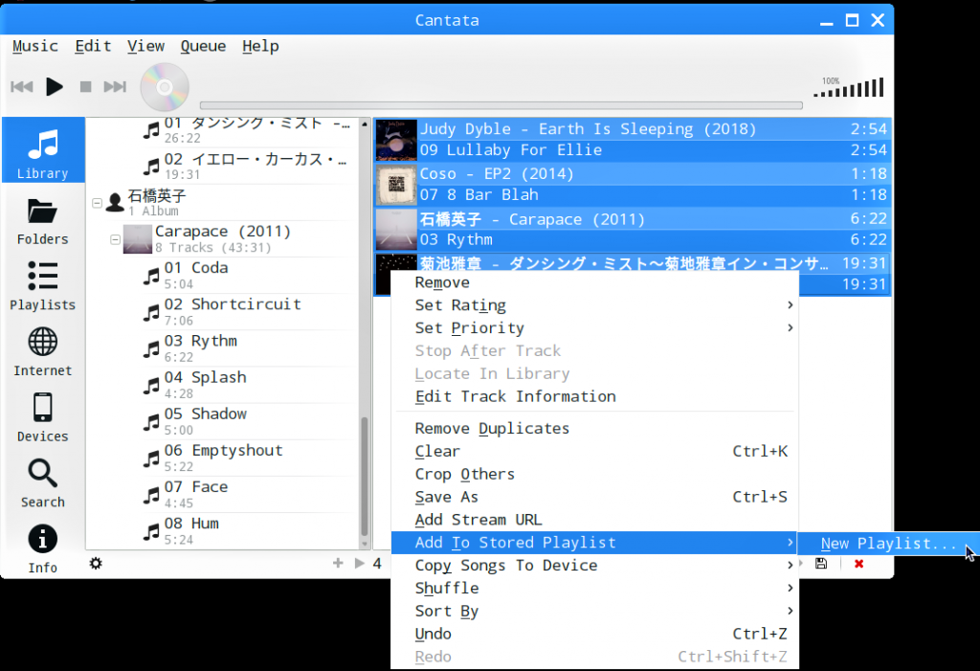
Task: Collapse the 石橋英子 artist node
Action: tap(97, 203)
